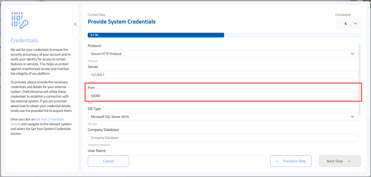Click the form's vertical scrollbar
This screenshot has height=177, width=371.
(360, 79)
